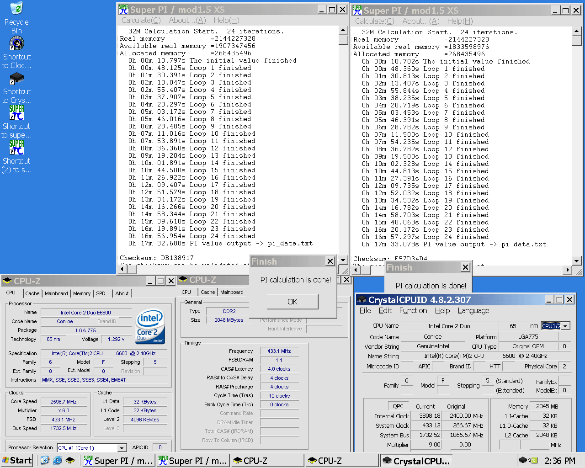Click the QPC button in CrystalCPUID
The width and height of the screenshot is (585, 468).
click(x=398, y=406)
